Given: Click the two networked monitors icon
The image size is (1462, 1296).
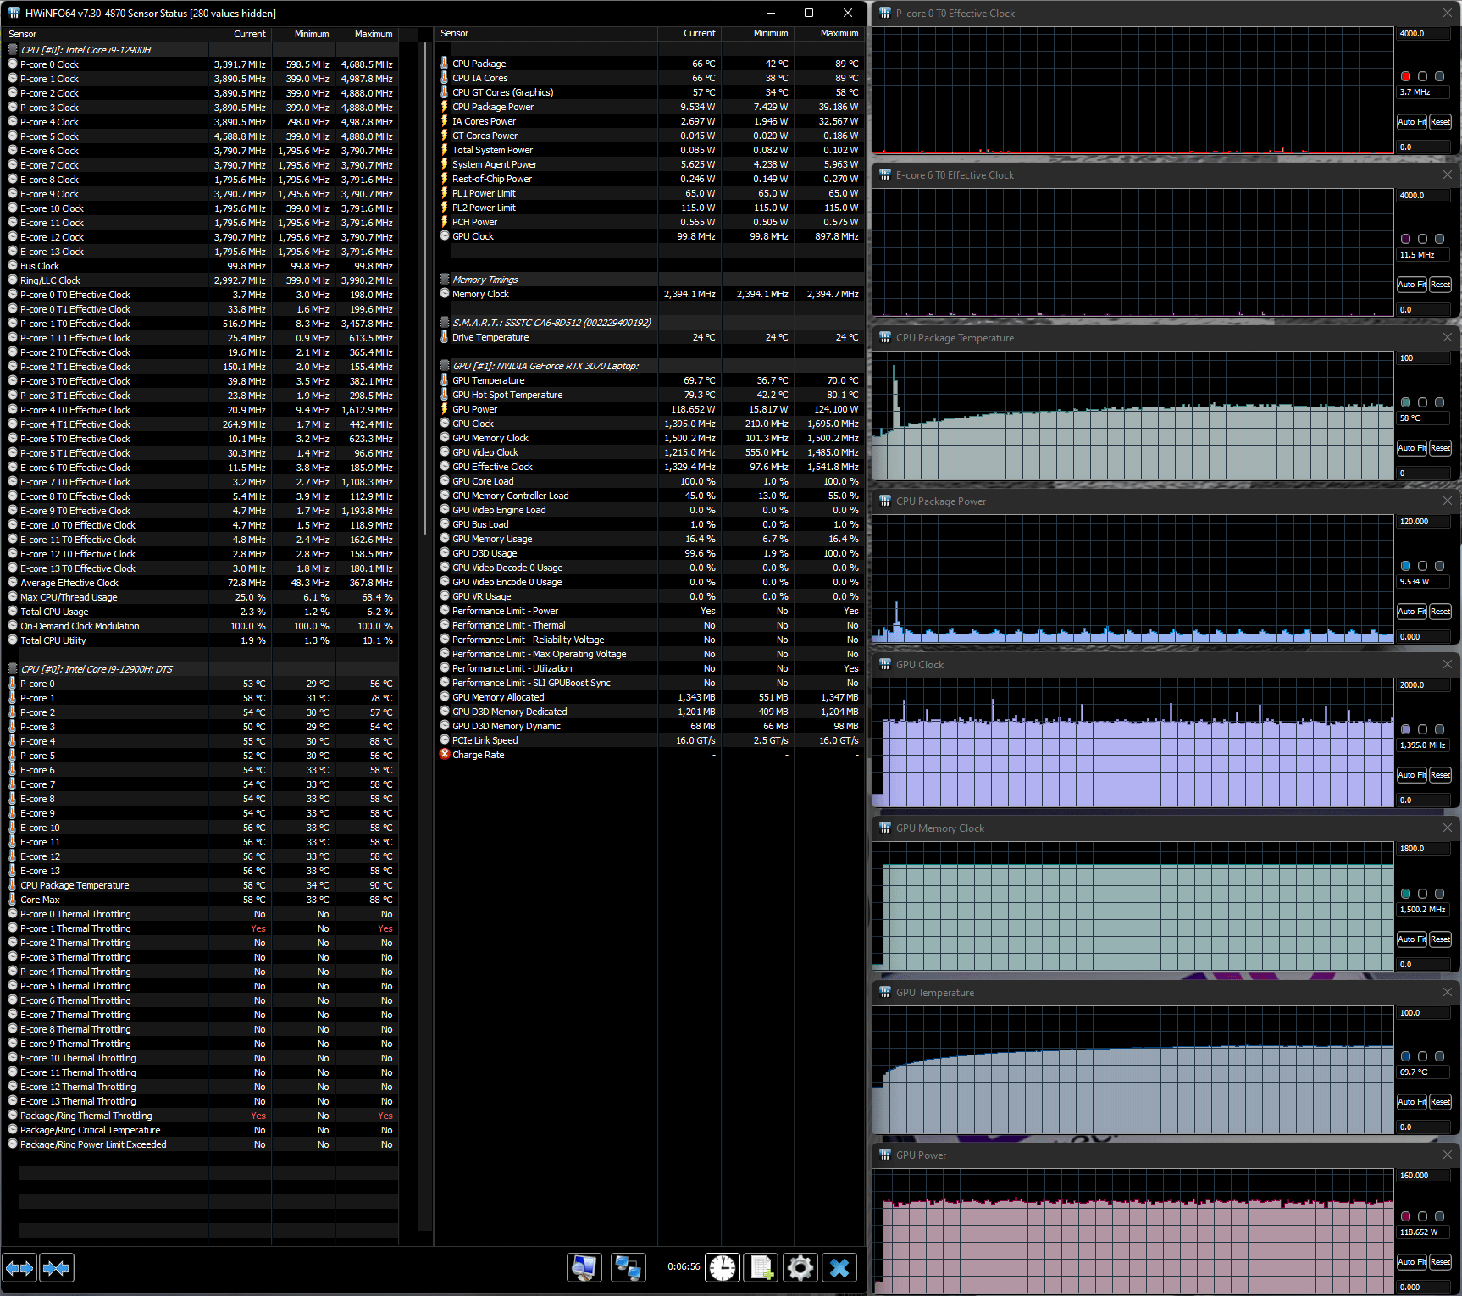Looking at the screenshot, I should pyautogui.click(x=629, y=1267).
